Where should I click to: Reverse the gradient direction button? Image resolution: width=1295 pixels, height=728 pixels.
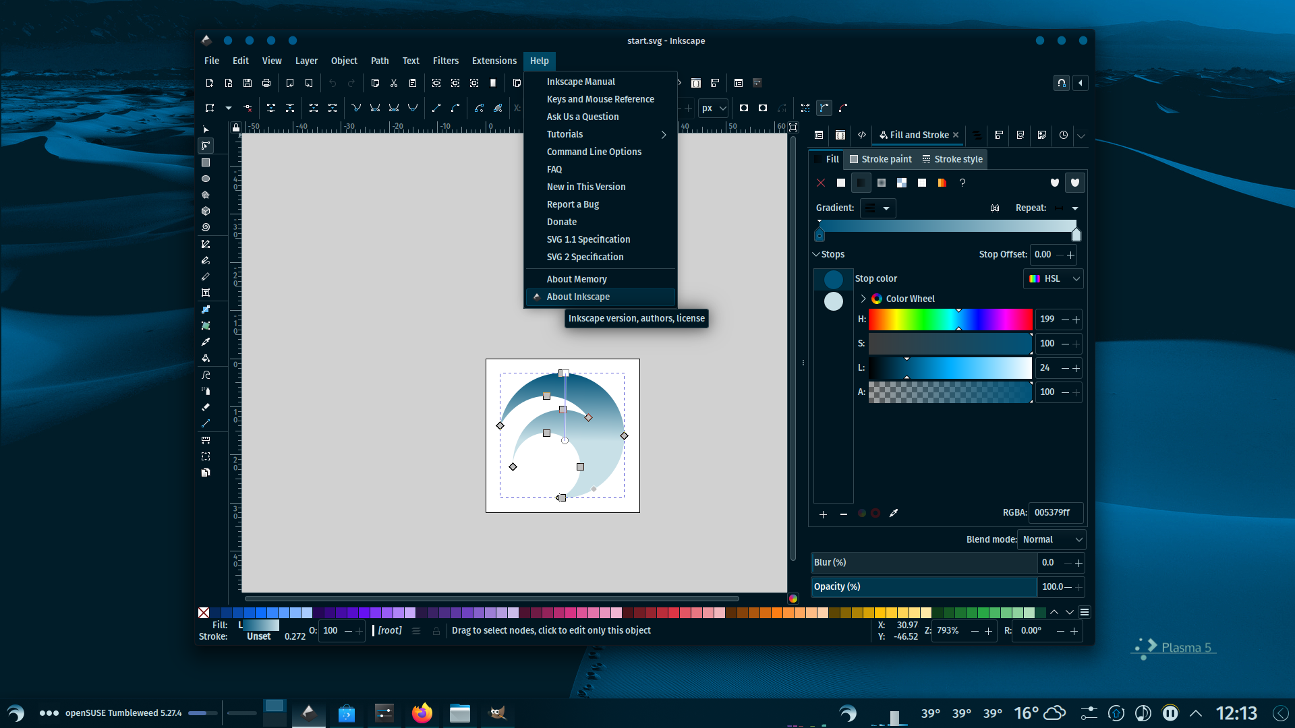coord(995,208)
